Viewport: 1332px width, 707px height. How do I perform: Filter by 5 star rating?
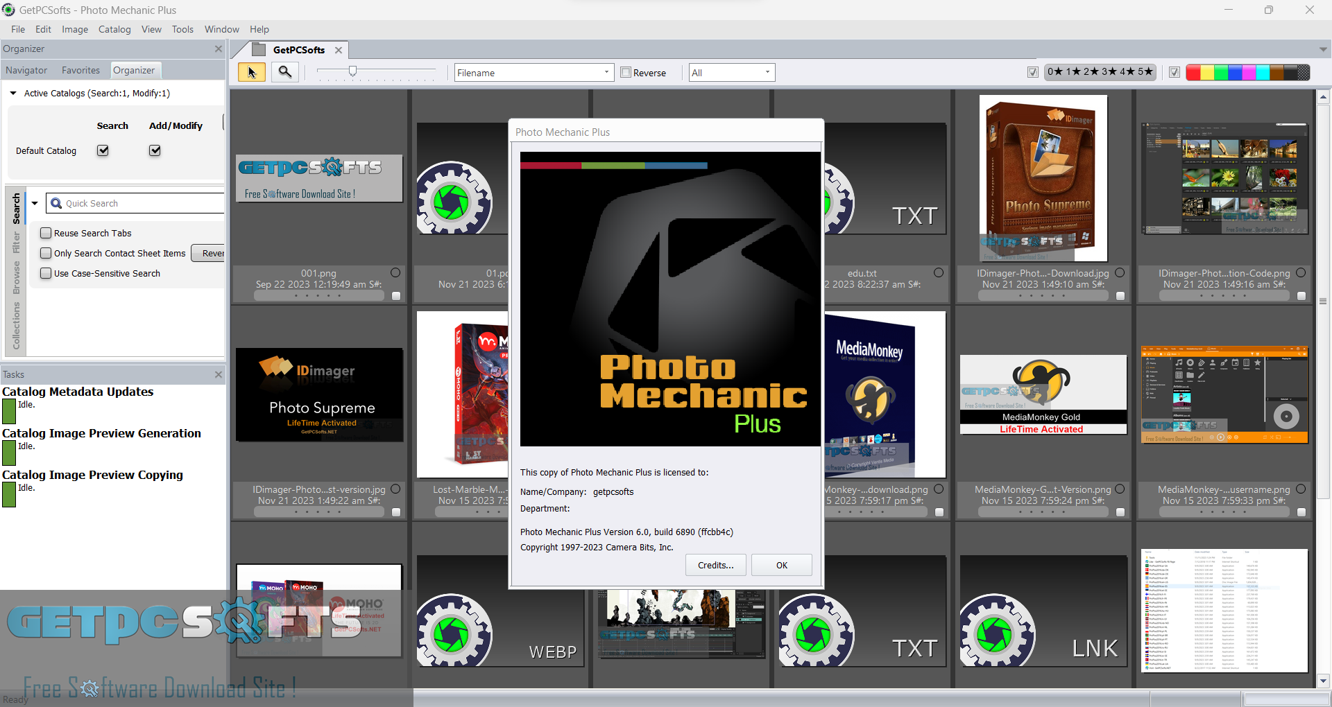coord(1145,71)
